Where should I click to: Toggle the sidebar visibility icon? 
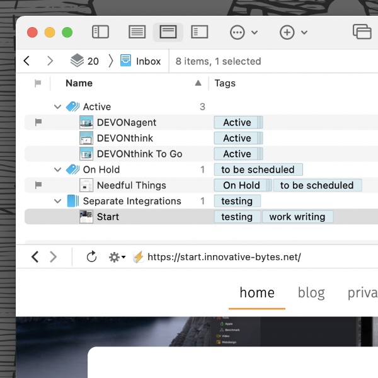coord(101,32)
